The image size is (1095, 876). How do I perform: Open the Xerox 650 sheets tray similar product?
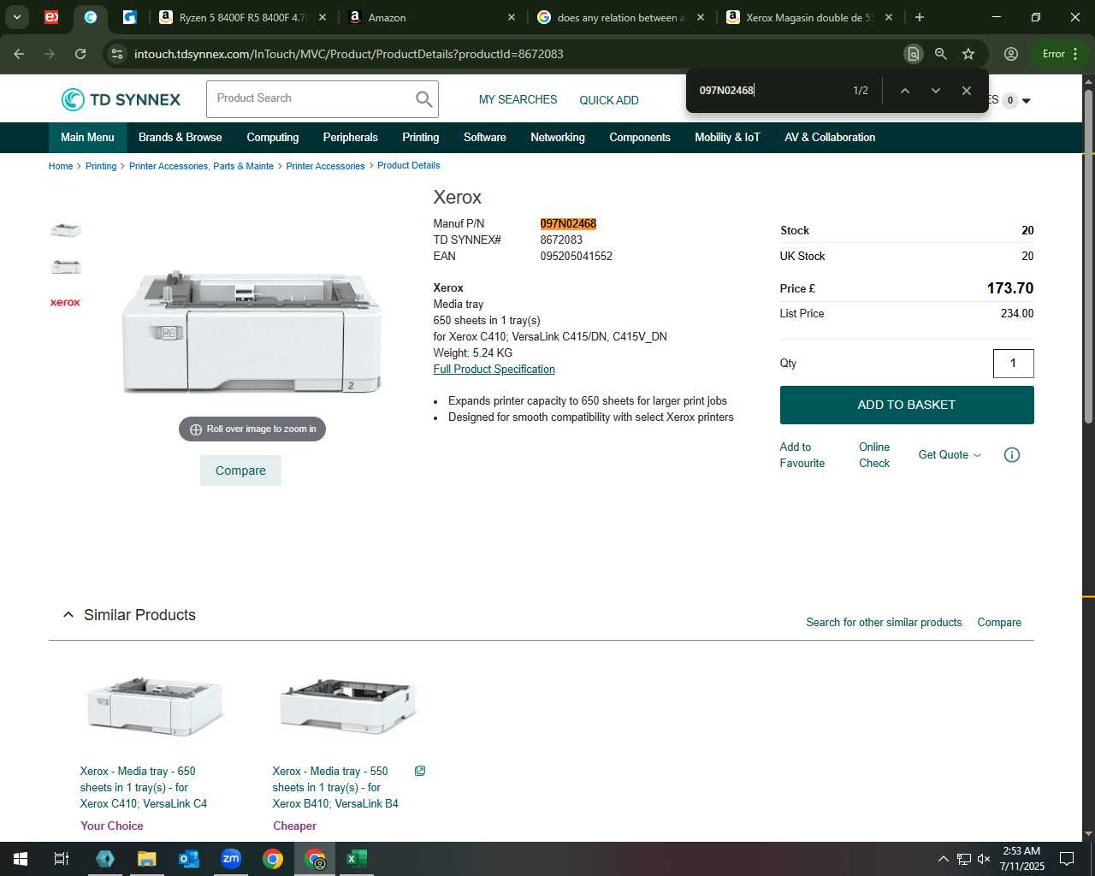coord(144,787)
